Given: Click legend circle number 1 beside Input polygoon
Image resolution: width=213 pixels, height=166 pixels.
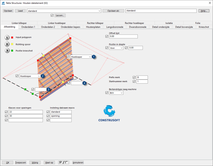Looking at the screenshot, I should 7,37.
